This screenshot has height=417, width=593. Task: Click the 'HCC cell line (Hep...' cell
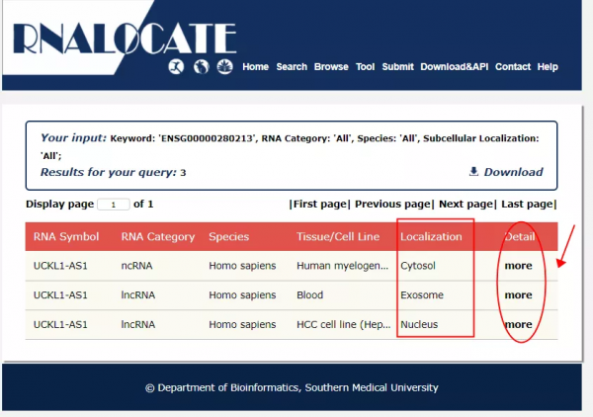tap(343, 324)
